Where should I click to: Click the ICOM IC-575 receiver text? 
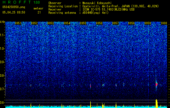click(x=108, y=9)
